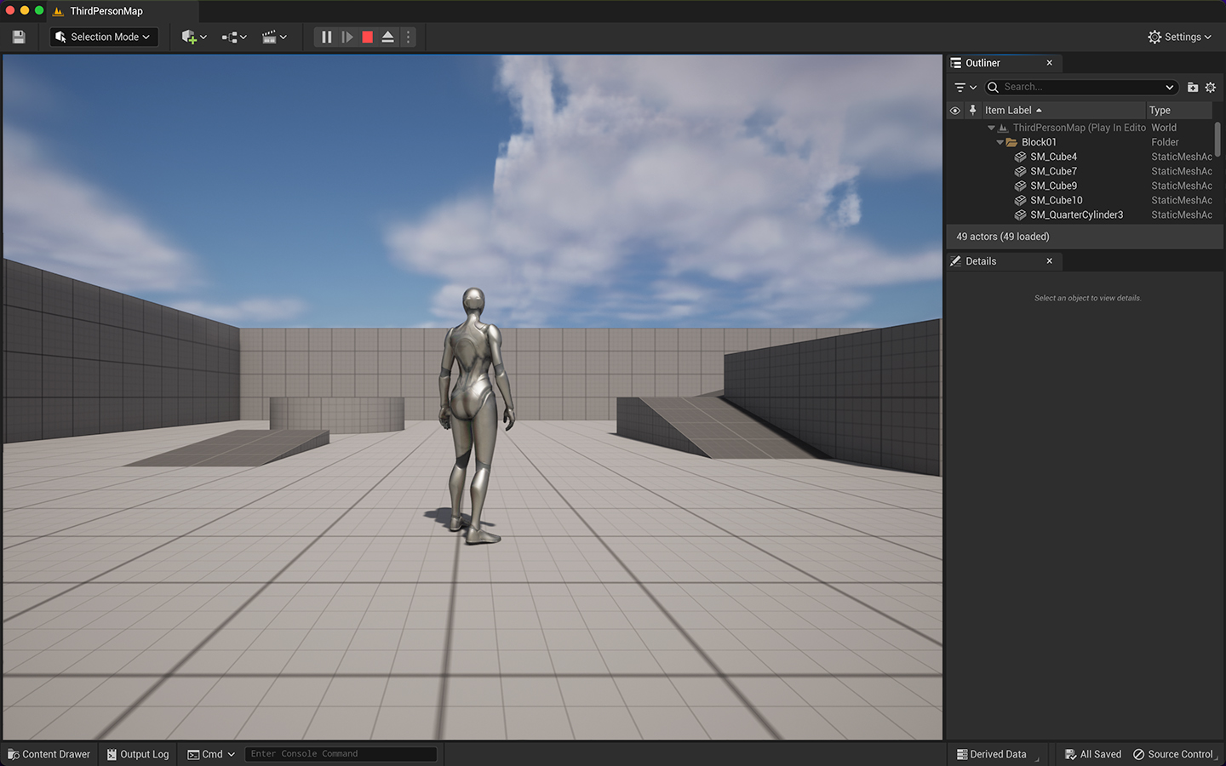Pause the play-in-editor simulation
This screenshot has height=766, width=1226.
click(326, 37)
